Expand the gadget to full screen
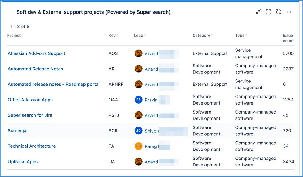Viewport: 303px width, 177px height. [x=268, y=12]
